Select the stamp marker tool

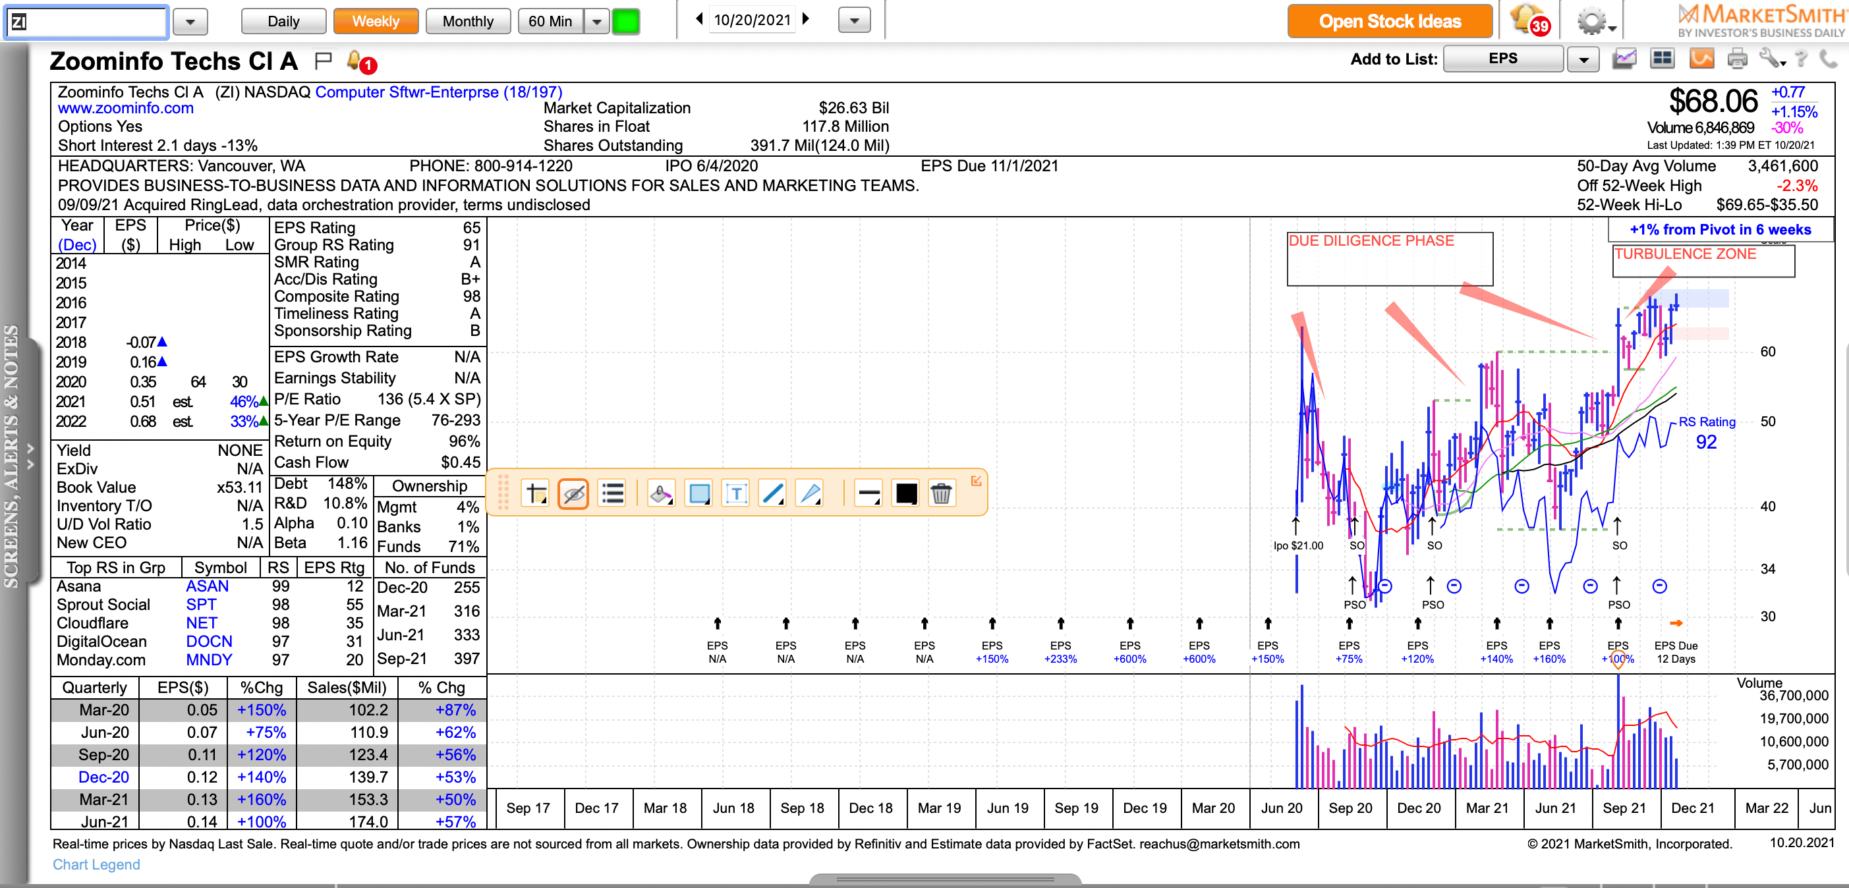tap(660, 493)
